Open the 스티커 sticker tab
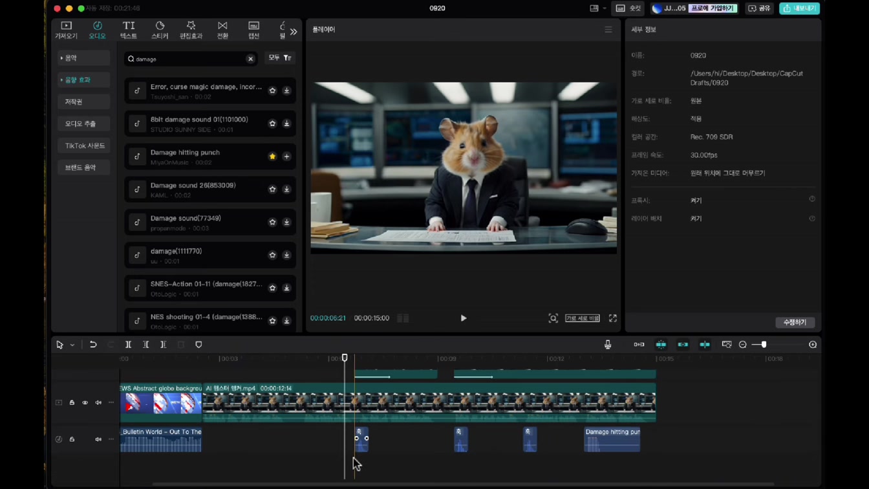The image size is (869, 489). [160, 30]
